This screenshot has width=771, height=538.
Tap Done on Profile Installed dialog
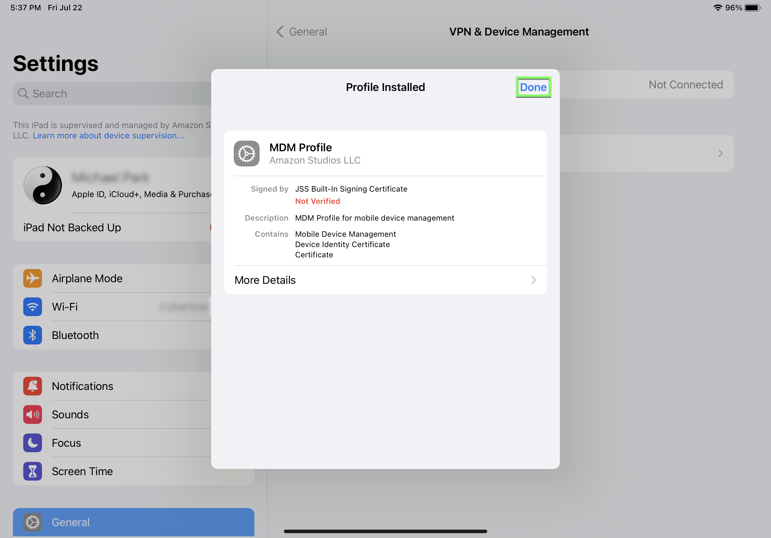click(x=533, y=87)
